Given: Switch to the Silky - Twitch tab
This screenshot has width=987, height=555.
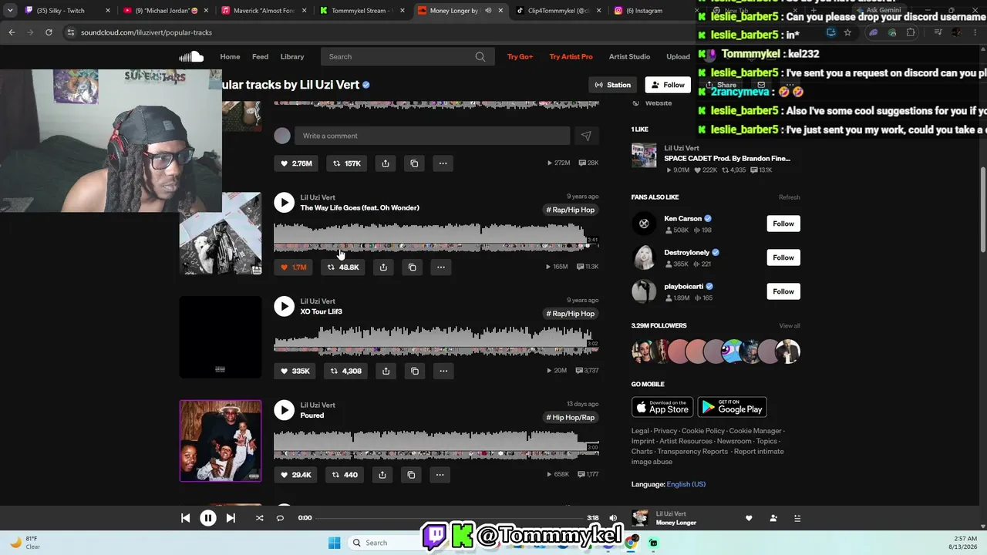Looking at the screenshot, I should [x=66, y=11].
